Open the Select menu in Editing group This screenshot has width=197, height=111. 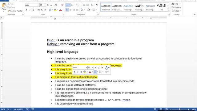pyautogui.click(x=176, y=11)
